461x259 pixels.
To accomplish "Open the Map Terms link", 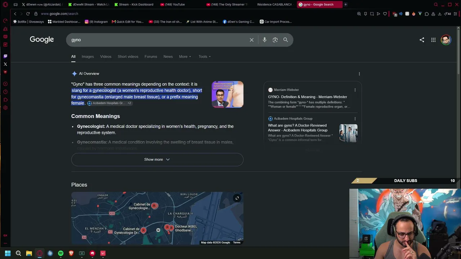I will tap(237, 242).
